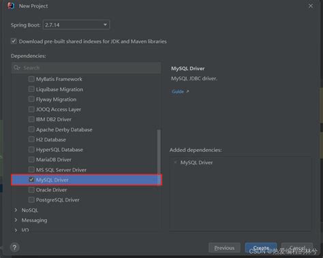The image size is (323, 258).
Task: Toggle download pre-built shared indexes checkbox
Action: click(14, 42)
